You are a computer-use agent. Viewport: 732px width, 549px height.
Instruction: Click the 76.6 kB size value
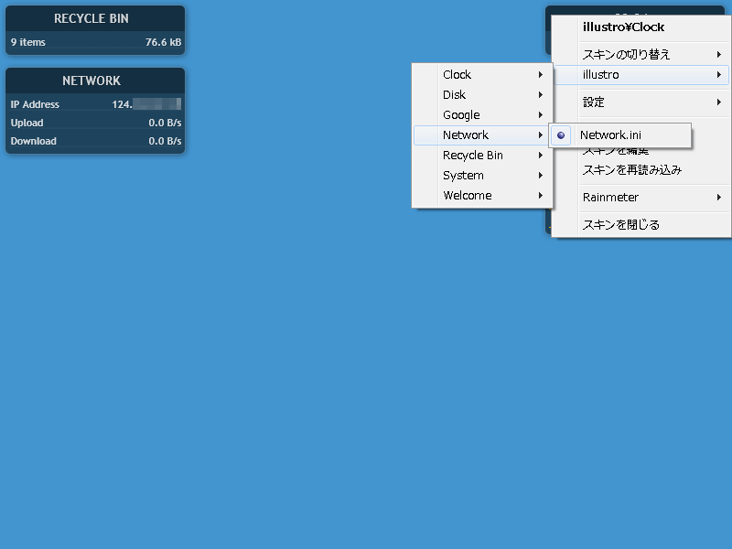(x=163, y=42)
